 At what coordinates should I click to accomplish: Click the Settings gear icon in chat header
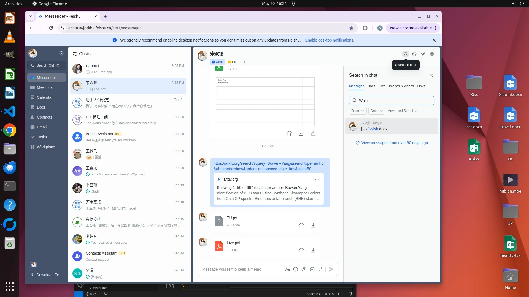432,54
